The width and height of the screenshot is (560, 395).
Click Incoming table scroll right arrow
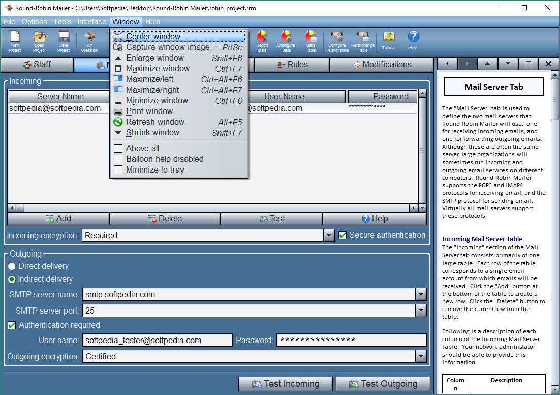click(414, 208)
